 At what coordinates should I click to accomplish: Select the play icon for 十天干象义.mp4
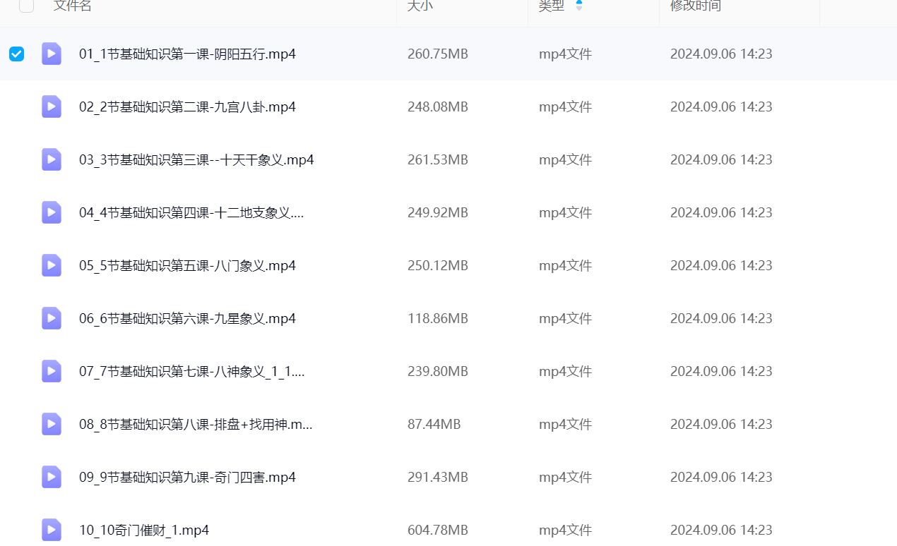tap(52, 159)
